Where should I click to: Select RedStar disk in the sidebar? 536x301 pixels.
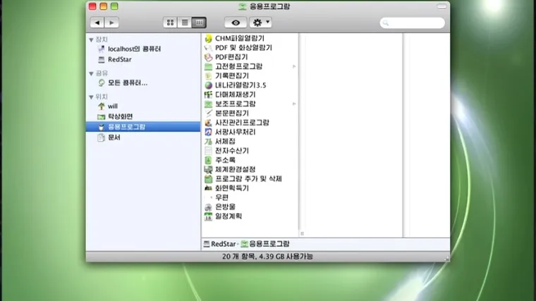tap(119, 59)
